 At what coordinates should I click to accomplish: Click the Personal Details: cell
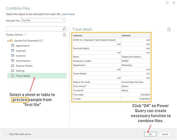pyautogui.click(x=97, y=48)
